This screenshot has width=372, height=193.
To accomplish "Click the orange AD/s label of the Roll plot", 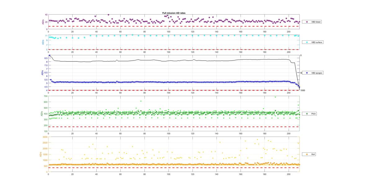I will 40,154.
